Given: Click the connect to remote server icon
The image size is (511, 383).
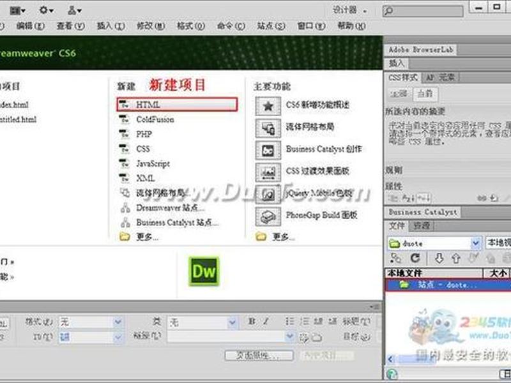Looking at the screenshot, I should [395, 259].
